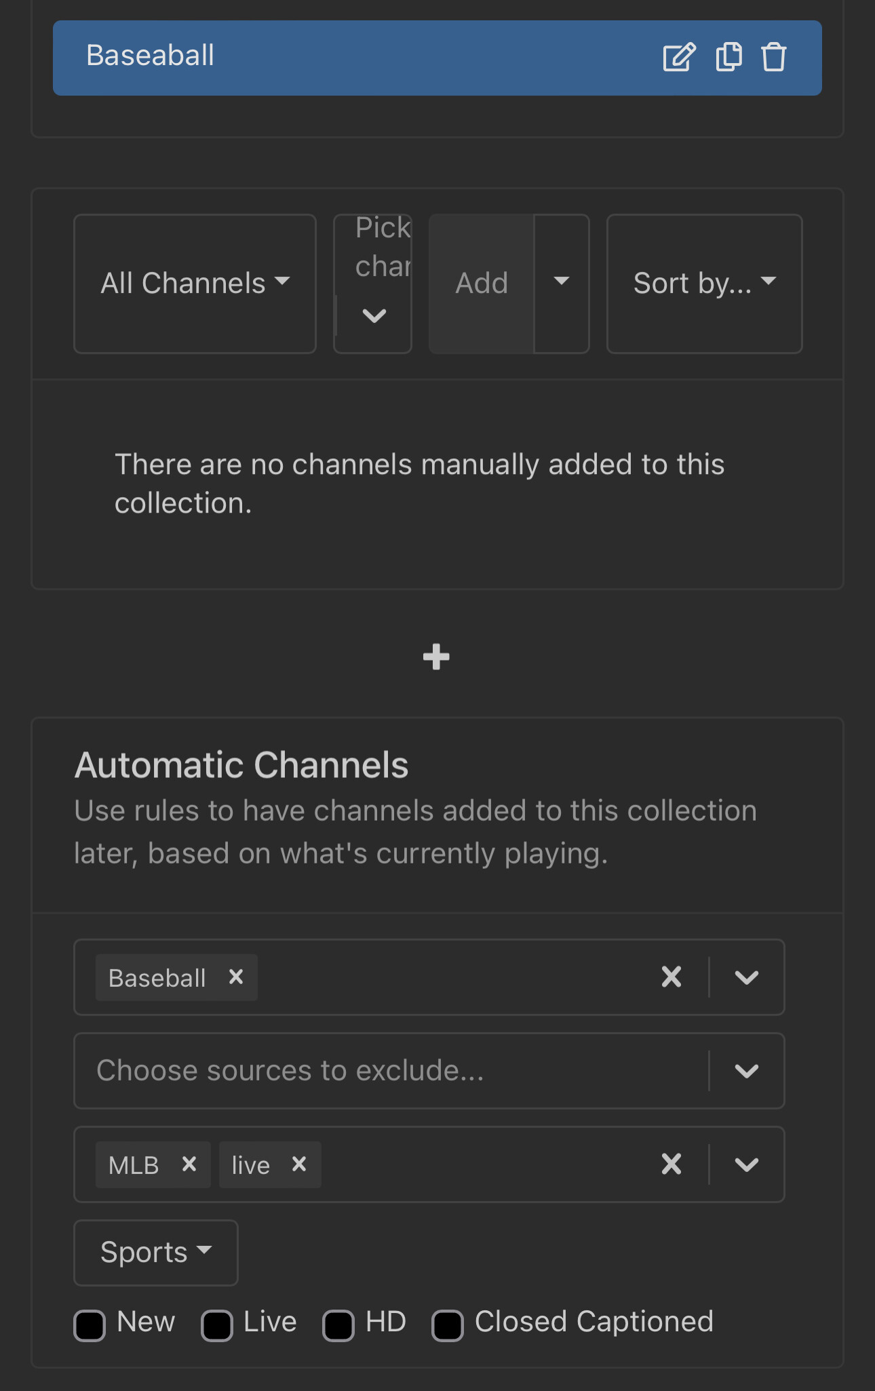Open the All Channels dropdown
Screen dimensions: 875x1391
[195, 283]
